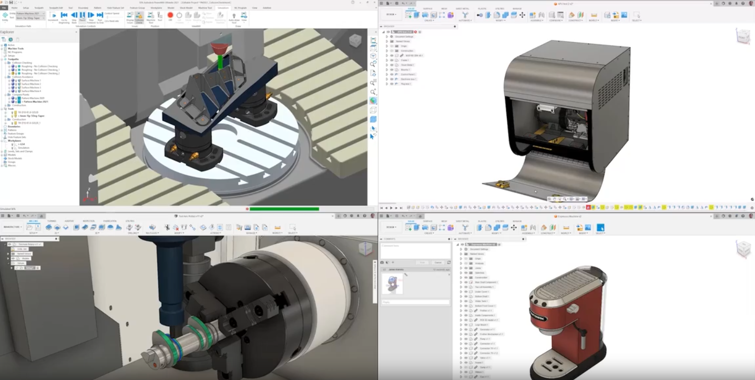
Task: Hide the Sheet Metal component via eye icon
Action: (391, 65)
